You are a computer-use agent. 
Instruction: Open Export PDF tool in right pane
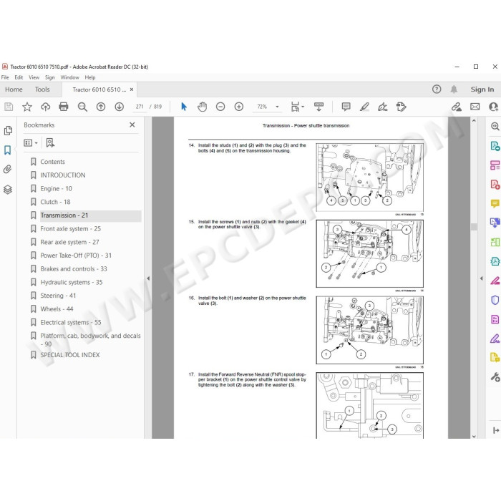click(495, 146)
